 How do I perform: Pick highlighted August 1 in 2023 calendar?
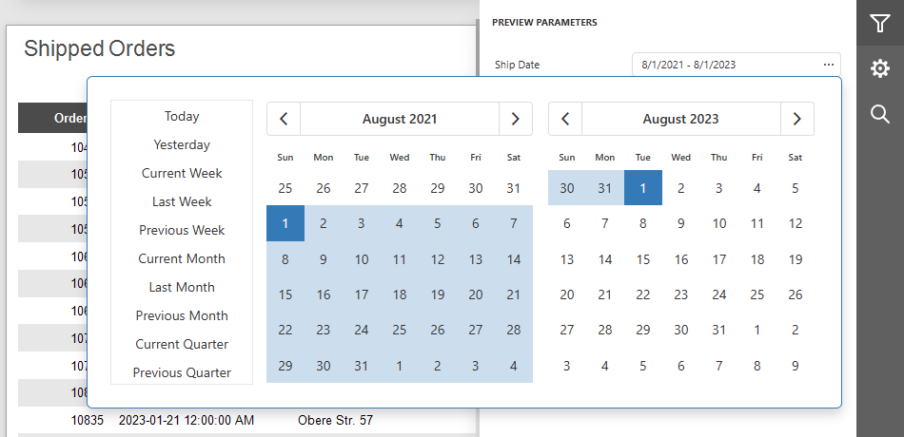[x=643, y=188]
